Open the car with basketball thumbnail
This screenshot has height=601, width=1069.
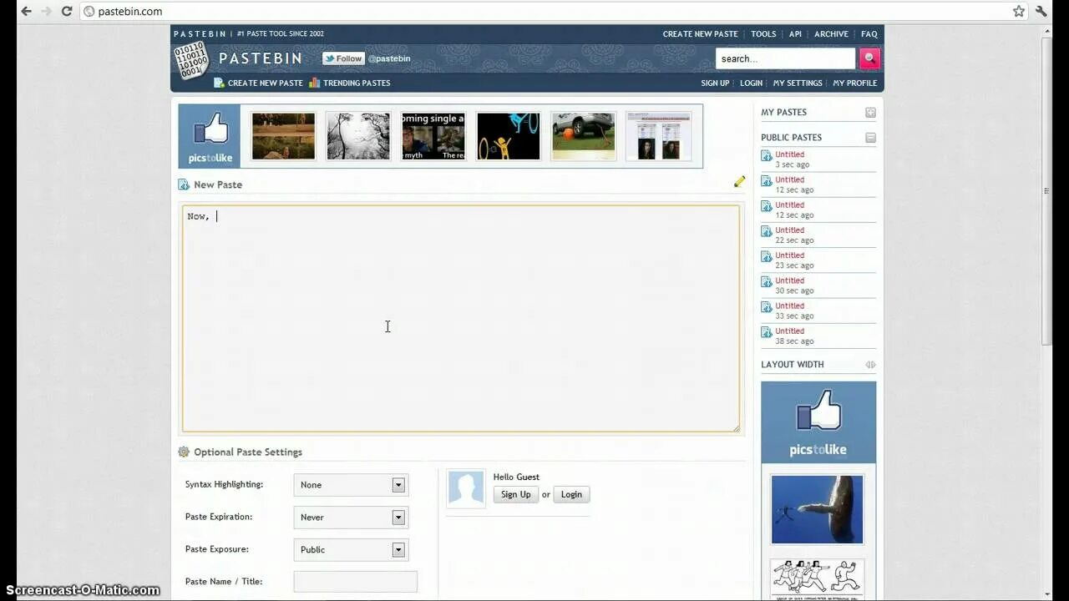pos(584,136)
